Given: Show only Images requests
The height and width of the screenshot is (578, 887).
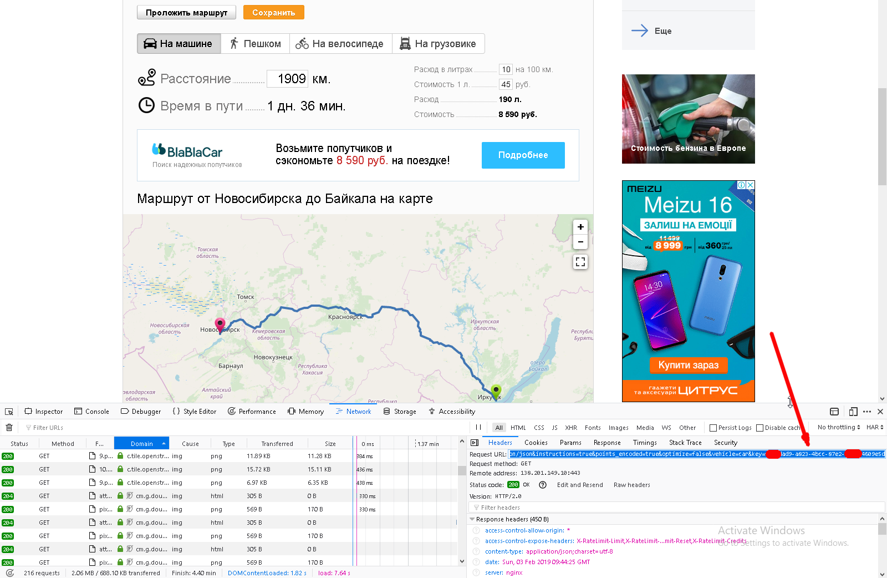Looking at the screenshot, I should 619,428.
